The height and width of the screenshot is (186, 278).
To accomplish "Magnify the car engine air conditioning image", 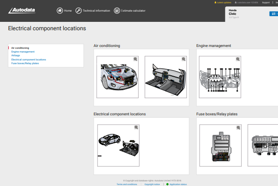I will click(135, 59).
